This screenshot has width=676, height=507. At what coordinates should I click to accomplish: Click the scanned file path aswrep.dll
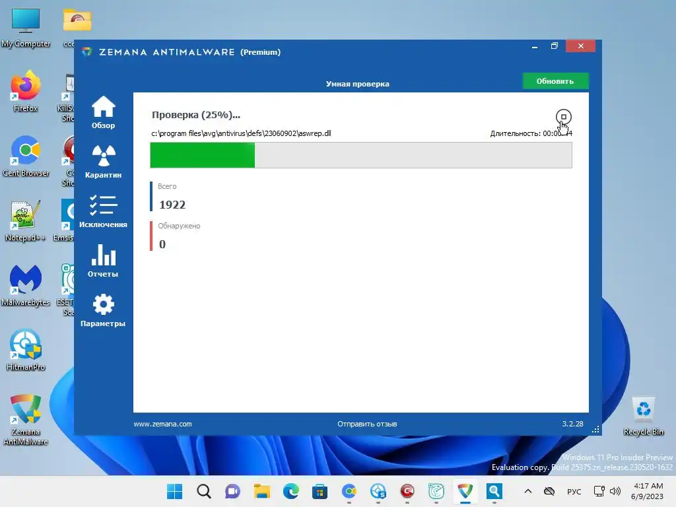pos(241,133)
